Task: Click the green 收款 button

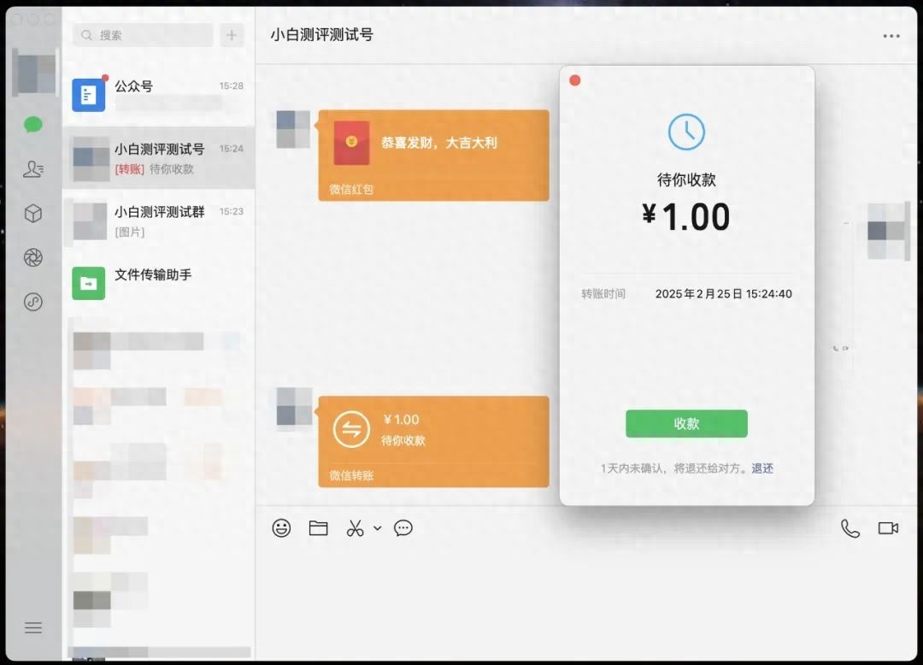Action: pos(686,424)
